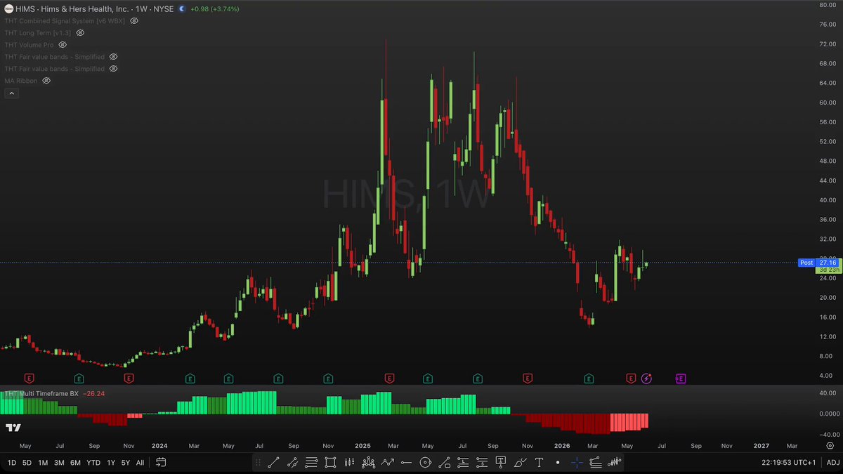This screenshot has height=474, width=843.
Task: Select the Head and Shoulders pattern tool
Action: (368, 462)
